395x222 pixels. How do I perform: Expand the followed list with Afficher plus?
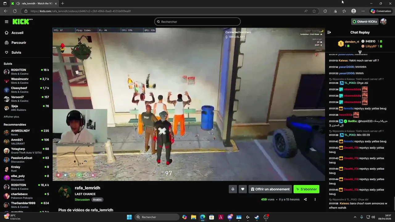[11, 117]
